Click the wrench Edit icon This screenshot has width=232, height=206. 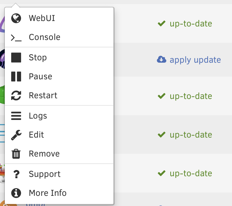pyautogui.click(x=16, y=135)
